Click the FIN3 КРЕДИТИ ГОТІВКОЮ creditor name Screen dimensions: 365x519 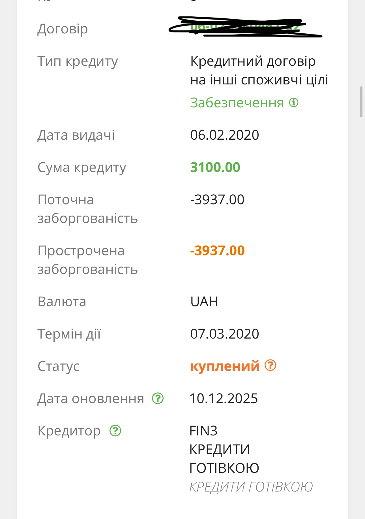coord(224,449)
